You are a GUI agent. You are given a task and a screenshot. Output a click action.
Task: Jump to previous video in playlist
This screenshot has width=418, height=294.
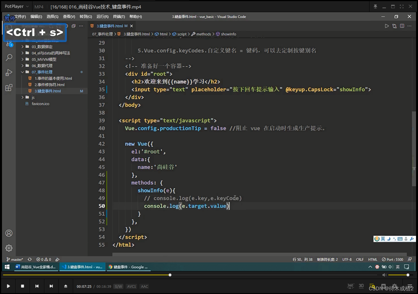pyautogui.click(x=37, y=286)
